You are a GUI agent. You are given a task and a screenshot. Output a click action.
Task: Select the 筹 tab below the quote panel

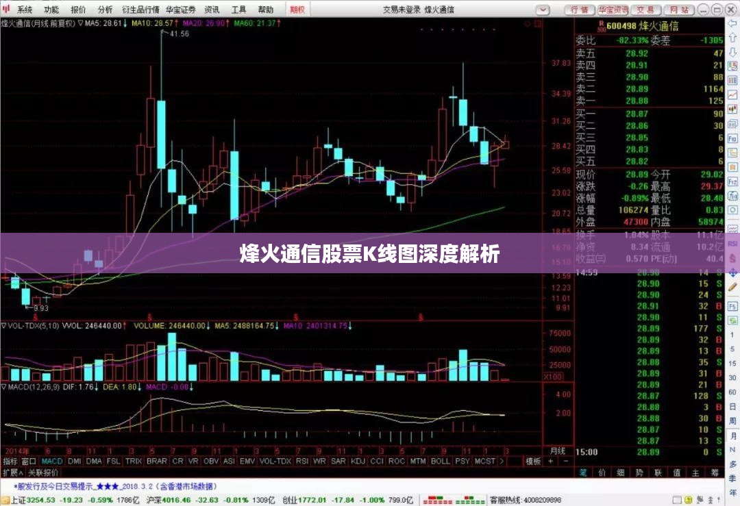coord(715,472)
